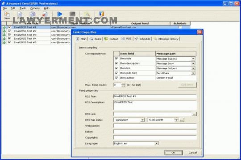Click the Webmaster input field
Screen dimensions: 241x160
155,126
